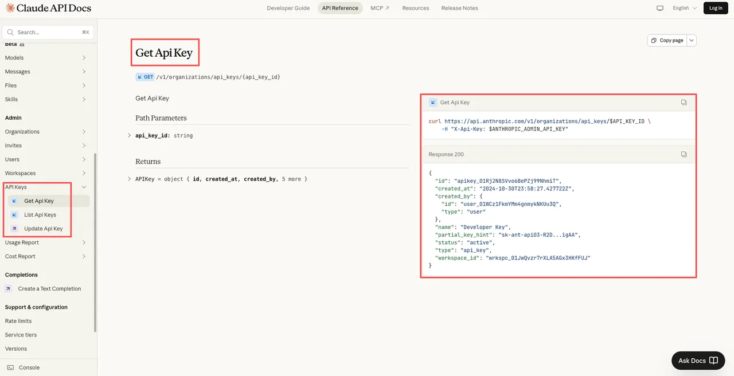Expand the APIKey returns object

(x=130, y=179)
